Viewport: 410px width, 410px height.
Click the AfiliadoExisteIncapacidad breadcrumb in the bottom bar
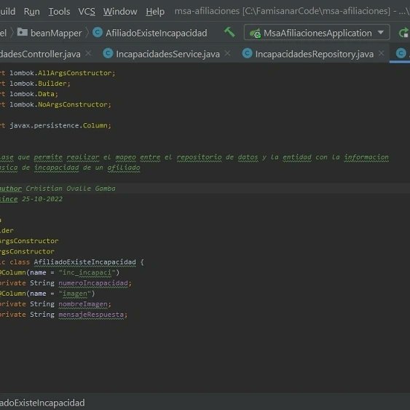pos(42,403)
